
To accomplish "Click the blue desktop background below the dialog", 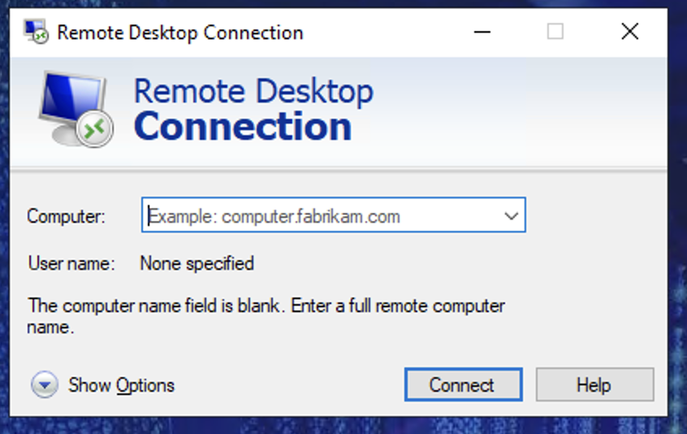I will click(325, 426).
